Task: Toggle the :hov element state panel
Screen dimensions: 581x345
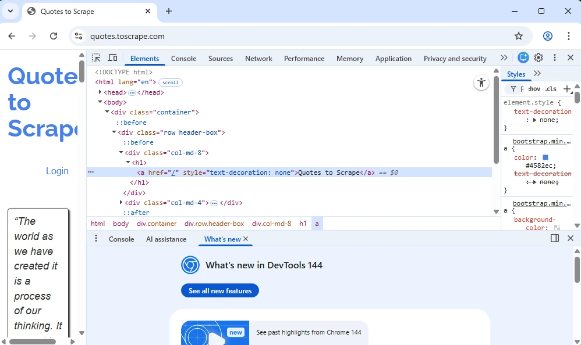Action: click(x=534, y=89)
